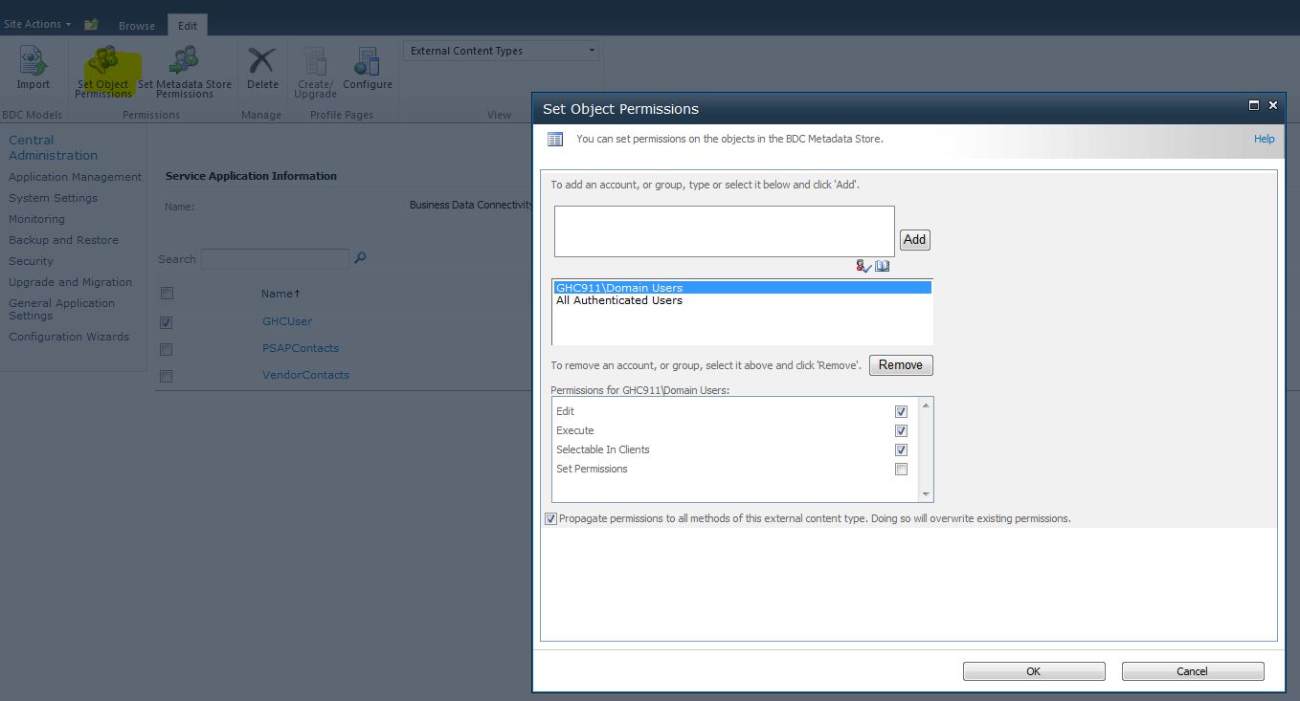Expand the Site Actions menu
Screen dimensions: 1300x701
coord(35,24)
